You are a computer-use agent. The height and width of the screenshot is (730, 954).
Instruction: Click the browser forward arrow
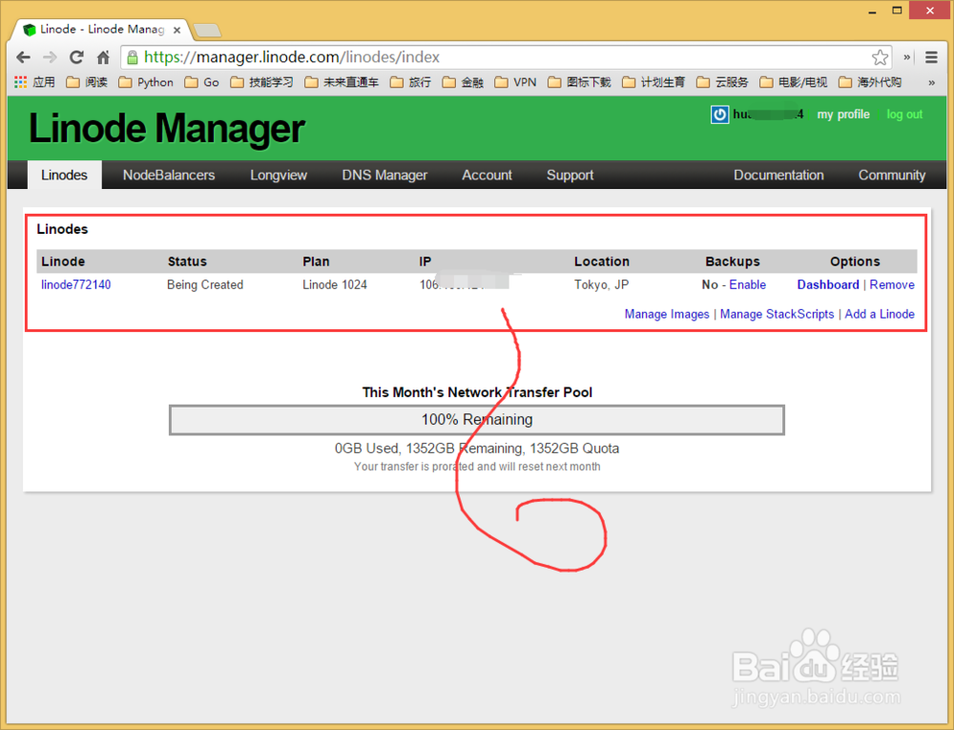(50, 57)
